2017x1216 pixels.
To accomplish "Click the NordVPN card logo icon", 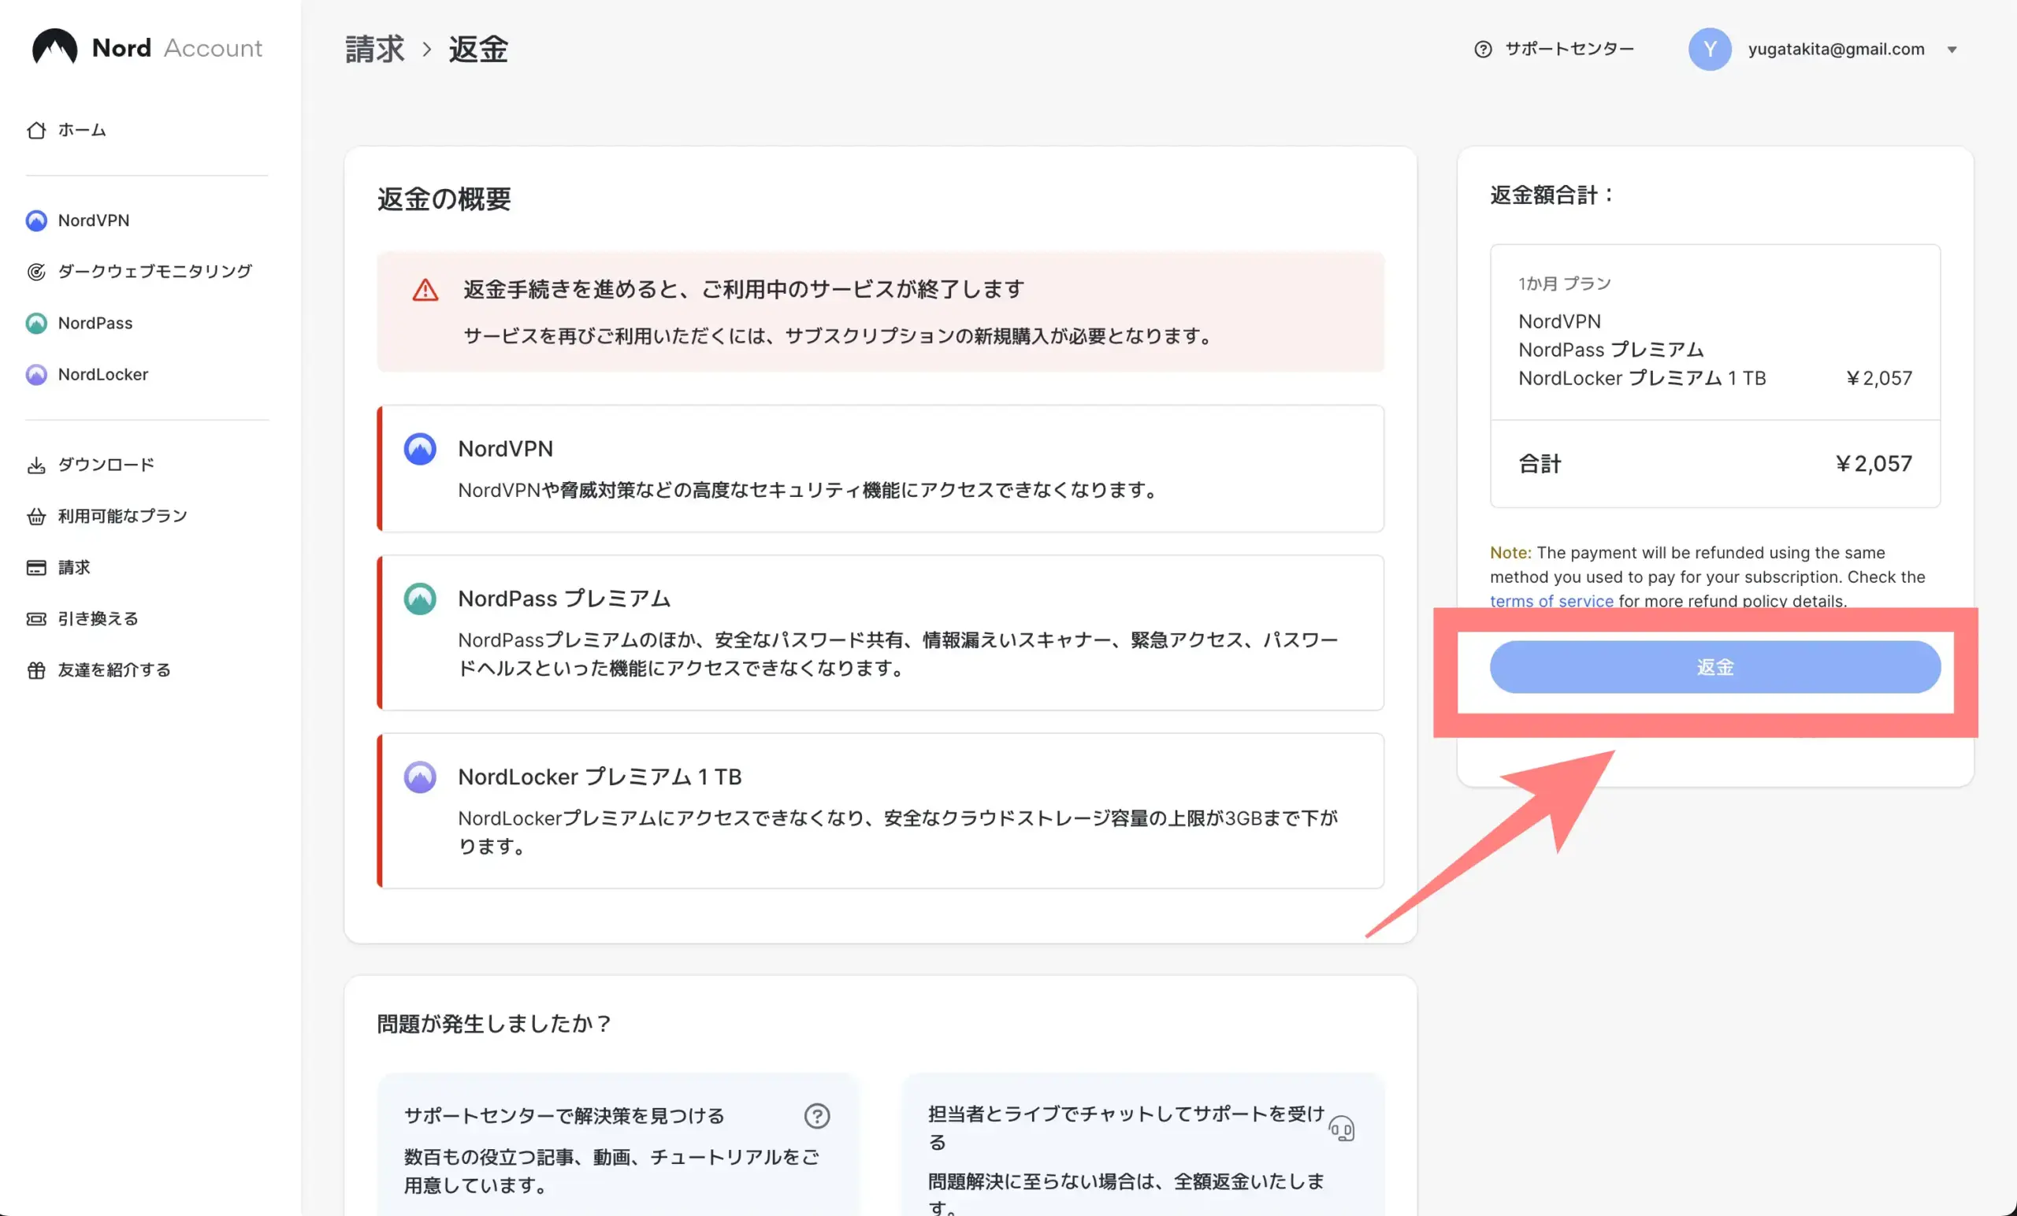I will click(420, 449).
